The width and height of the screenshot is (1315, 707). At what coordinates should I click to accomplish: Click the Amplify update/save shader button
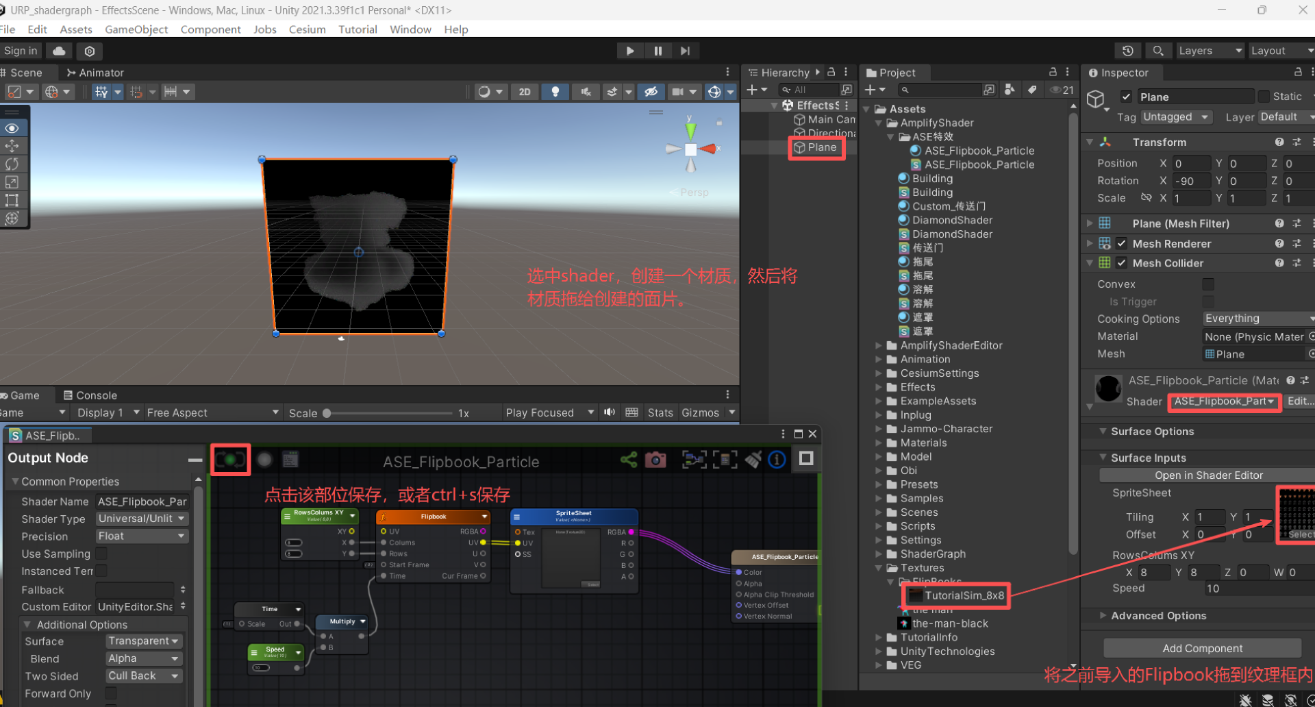click(x=230, y=459)
